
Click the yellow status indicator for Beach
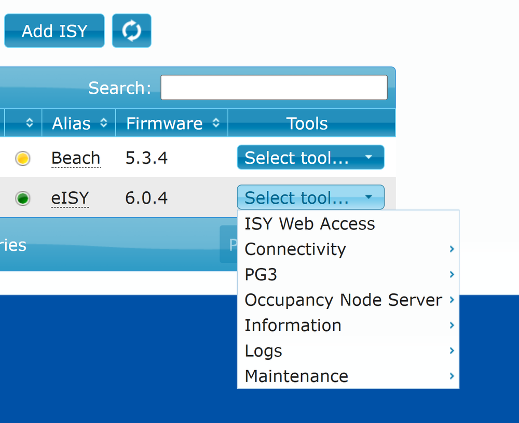[x=23, y=158]
